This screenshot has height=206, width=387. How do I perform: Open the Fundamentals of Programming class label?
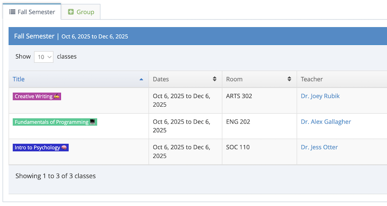coord(51,122)
